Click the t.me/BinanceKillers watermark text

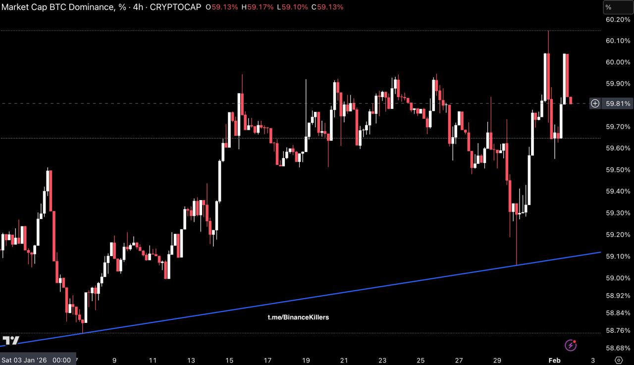coord(298,317)
